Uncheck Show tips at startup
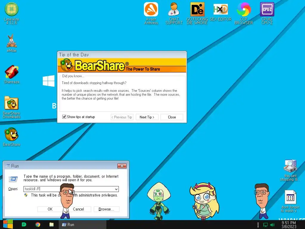 click(64, 117)
